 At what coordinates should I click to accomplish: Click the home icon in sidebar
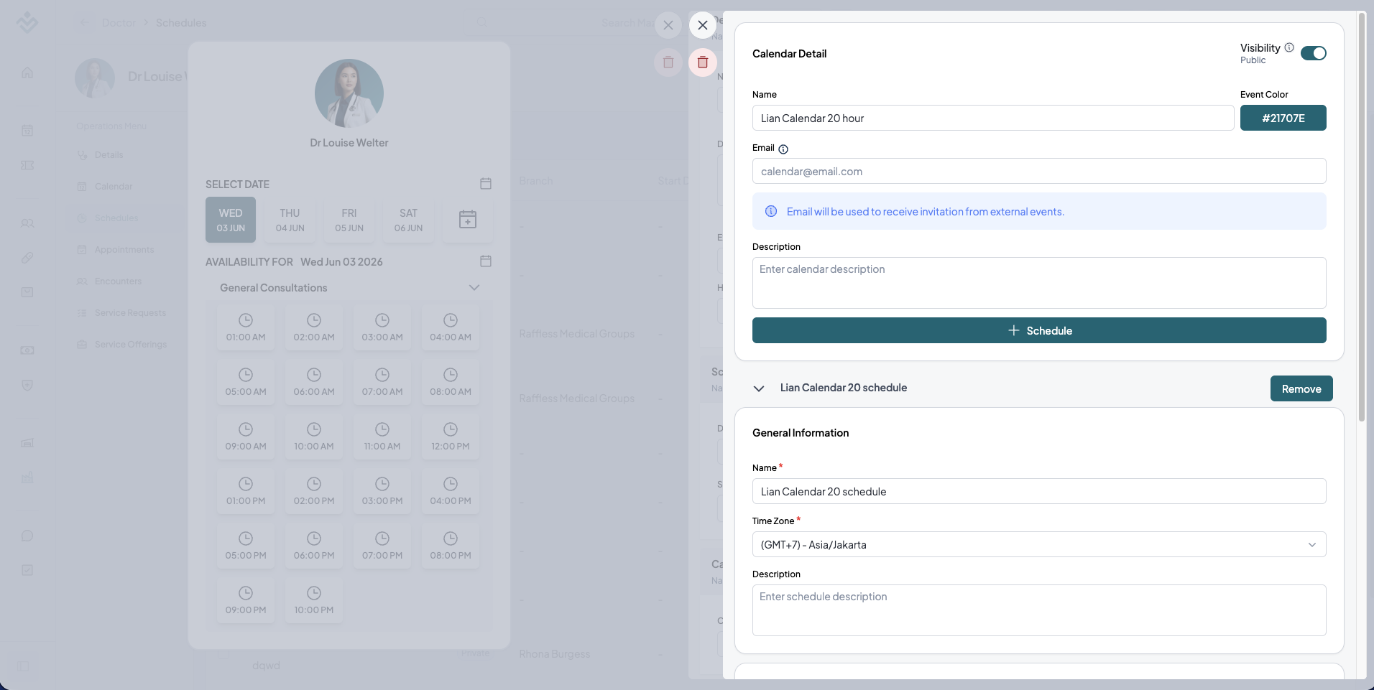pos(27,73)
